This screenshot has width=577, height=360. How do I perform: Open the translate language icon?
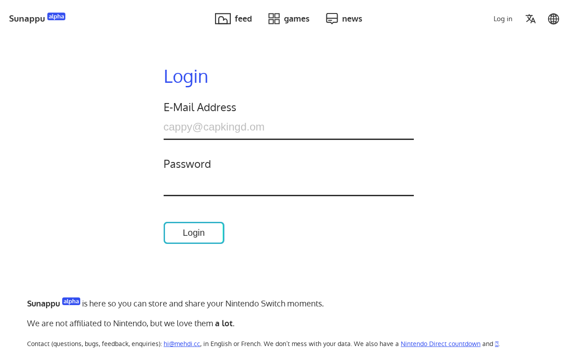[531, 19]
